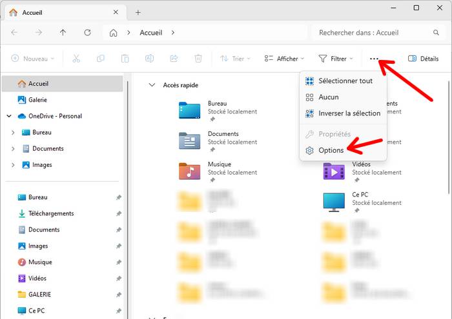Select GALERIE folder in sidebar

point(62,295)
